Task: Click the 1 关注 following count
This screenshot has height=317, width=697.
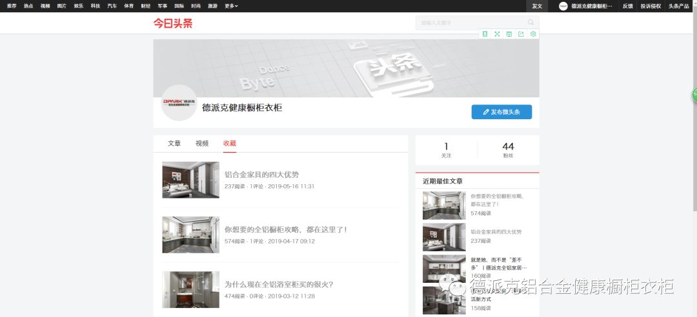Action: click(446, 150)
